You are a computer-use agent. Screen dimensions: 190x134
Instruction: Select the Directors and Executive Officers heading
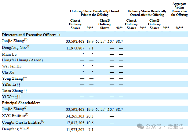[31, 35]
